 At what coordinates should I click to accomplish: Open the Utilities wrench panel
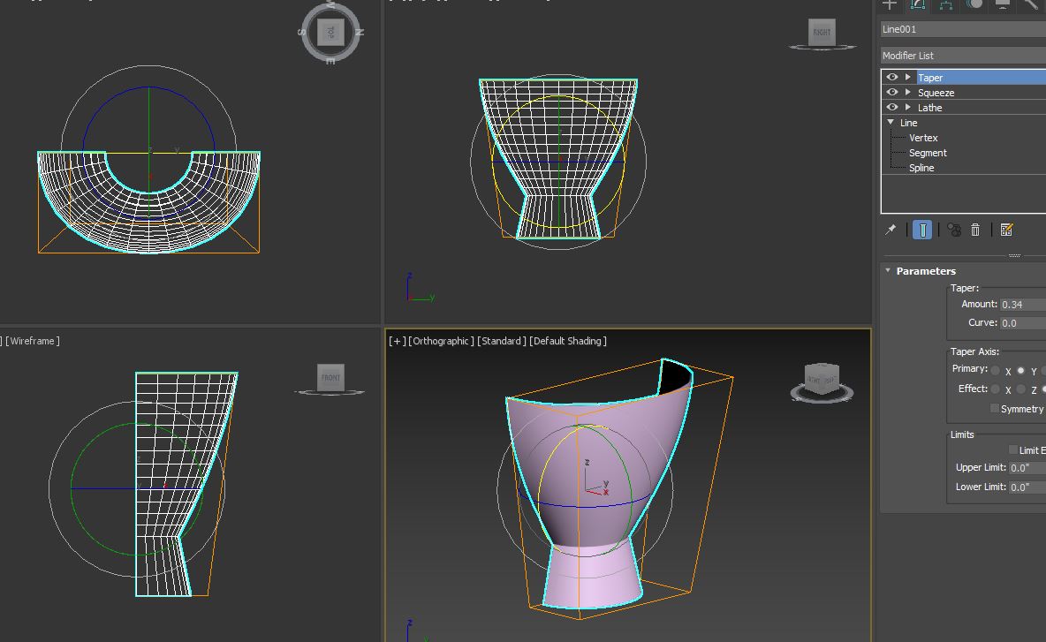click(1029, 6)
